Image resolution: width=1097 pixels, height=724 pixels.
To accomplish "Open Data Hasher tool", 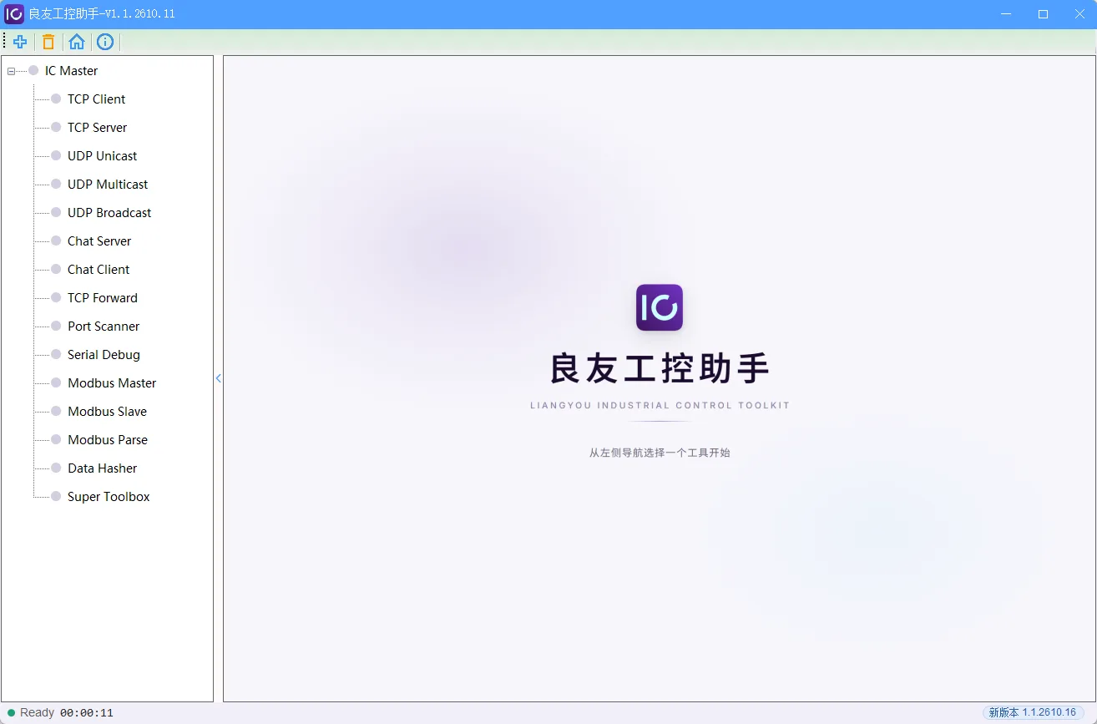I will (x=102, y=468).
